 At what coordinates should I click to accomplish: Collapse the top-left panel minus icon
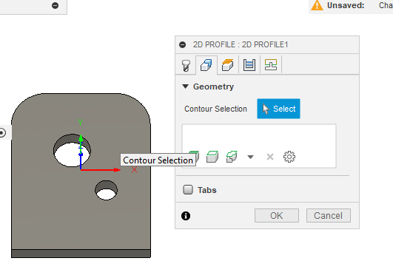click(56, 5)
